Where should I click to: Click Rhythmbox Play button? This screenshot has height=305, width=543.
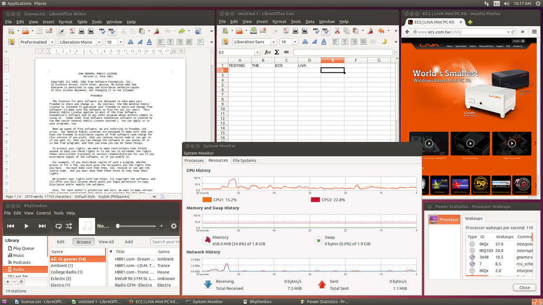27,226
